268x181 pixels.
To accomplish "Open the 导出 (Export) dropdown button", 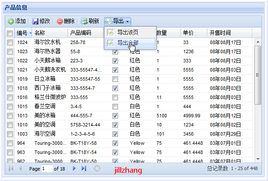I will click(117, 21).
